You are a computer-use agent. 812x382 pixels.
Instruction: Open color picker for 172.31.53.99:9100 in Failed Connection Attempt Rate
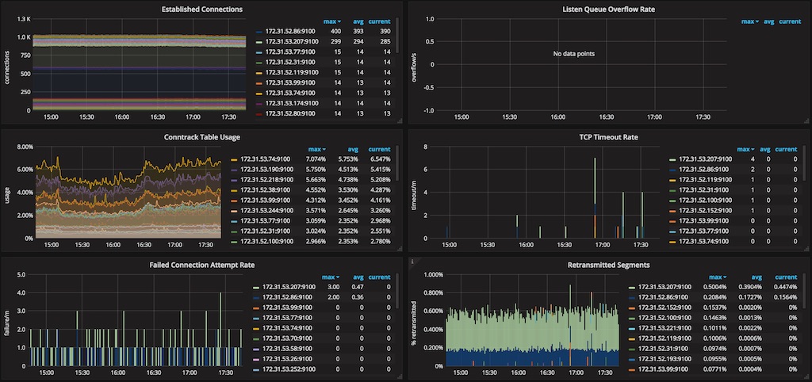[256, 308]
